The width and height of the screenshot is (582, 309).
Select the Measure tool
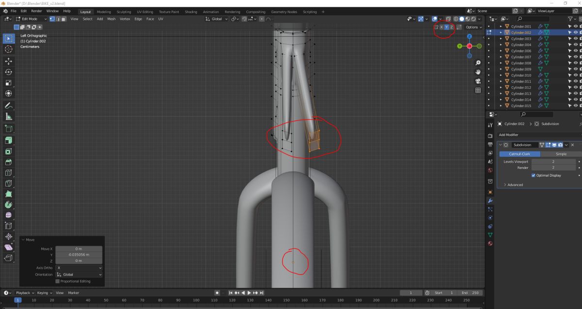click(9, 117)
